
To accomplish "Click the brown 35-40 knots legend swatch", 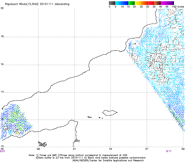I will [x=157, y=3].
